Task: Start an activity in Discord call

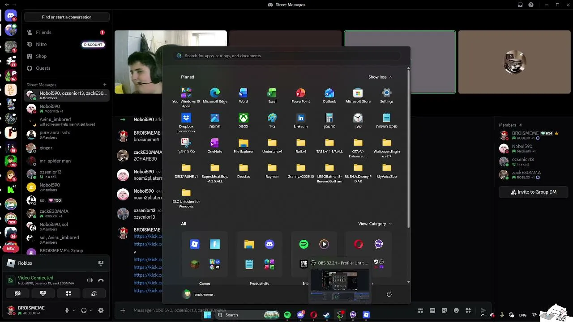Action: (x=68, y=293)
